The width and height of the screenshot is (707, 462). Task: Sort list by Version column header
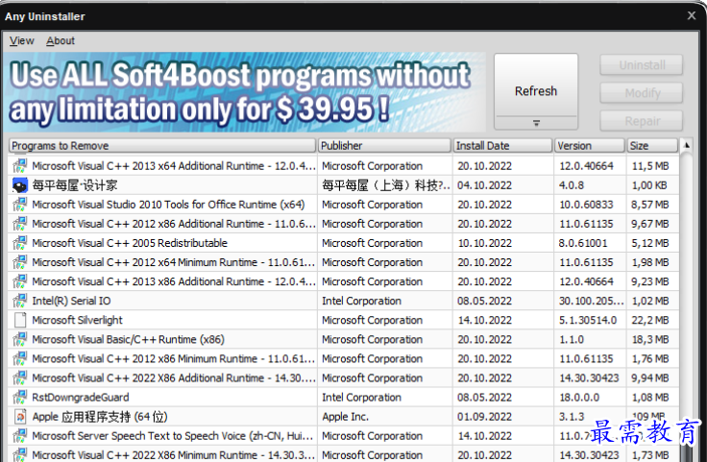tap(590, 146)
